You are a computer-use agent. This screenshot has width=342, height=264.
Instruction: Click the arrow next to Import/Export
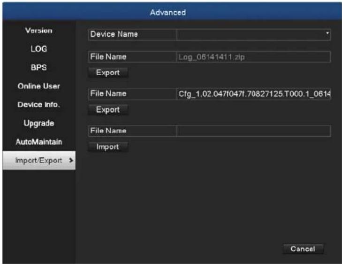(x=71, y=160)
